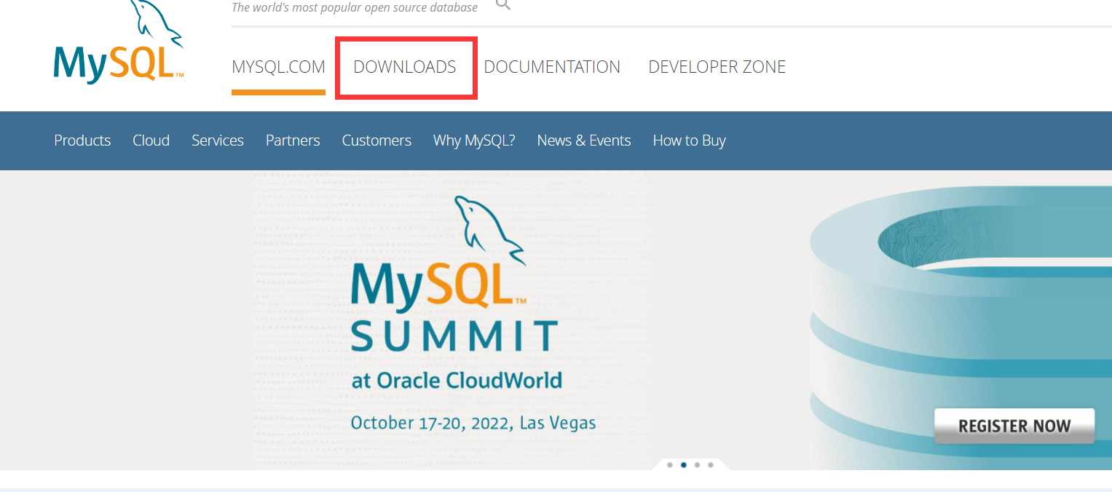The width and height of the screenshot is (1112, 492).
Task: Click the REGISTER NOW button
Action: point(1014,426)
